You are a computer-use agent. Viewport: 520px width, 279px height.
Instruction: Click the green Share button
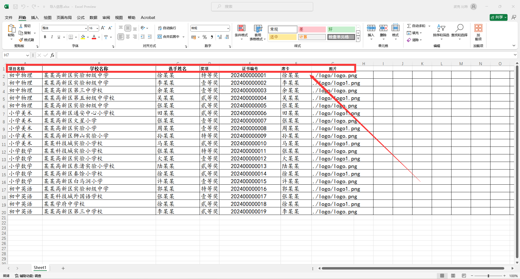pyautogui.click(x=498, y=17)
